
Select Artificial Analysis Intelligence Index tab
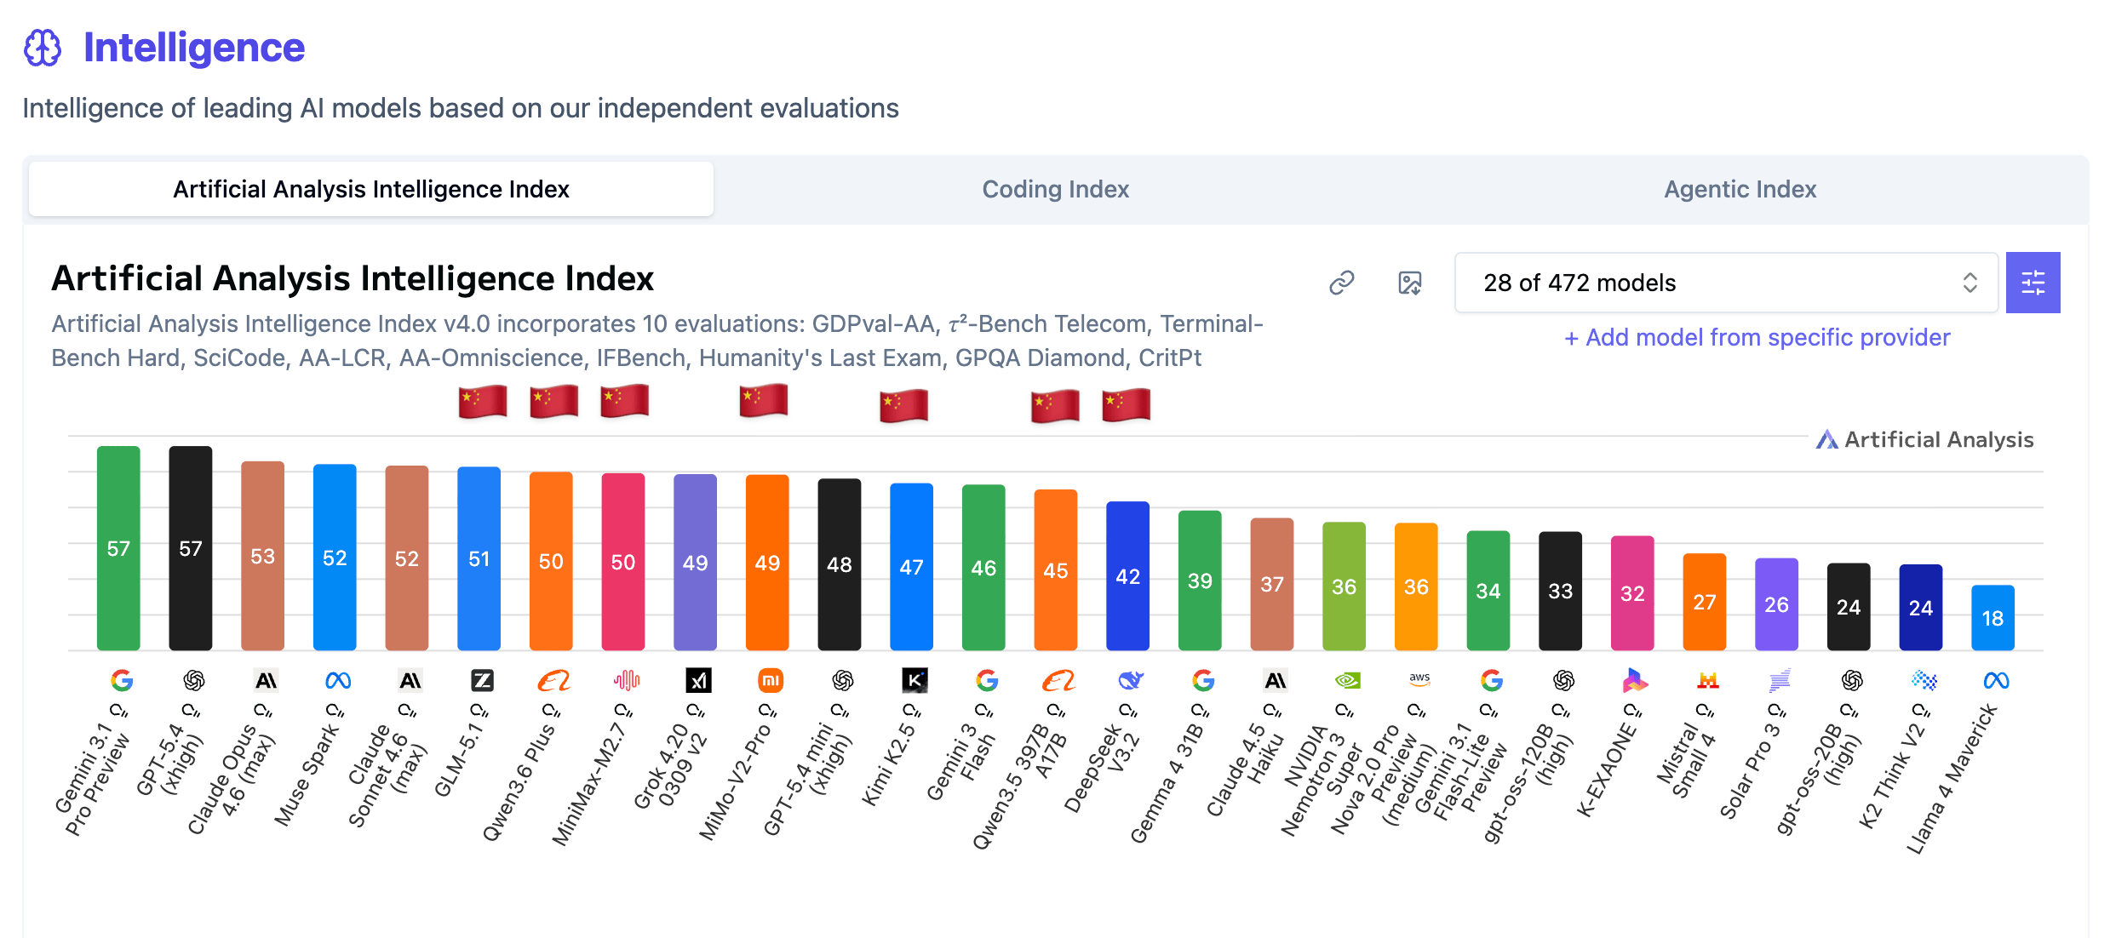click(371, 189)
